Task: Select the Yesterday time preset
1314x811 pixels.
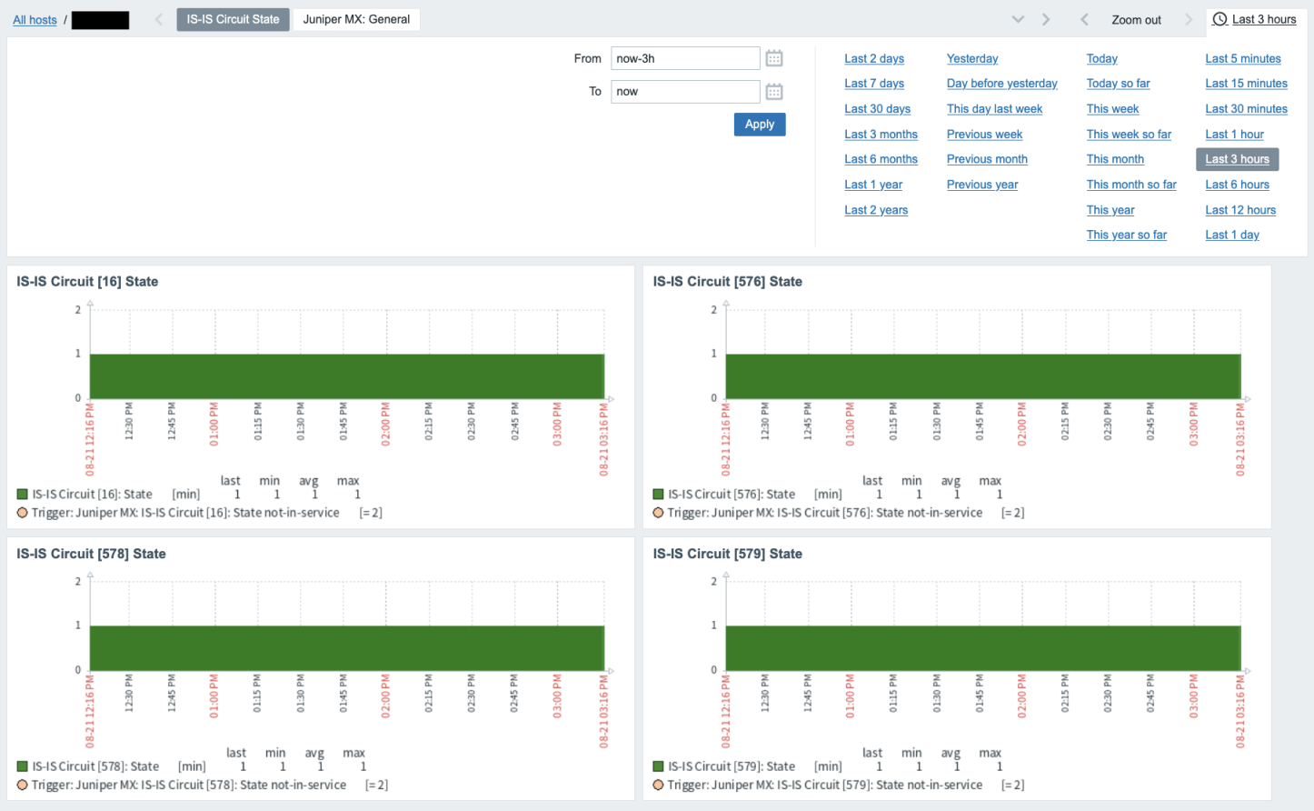Action: point(971,58)
